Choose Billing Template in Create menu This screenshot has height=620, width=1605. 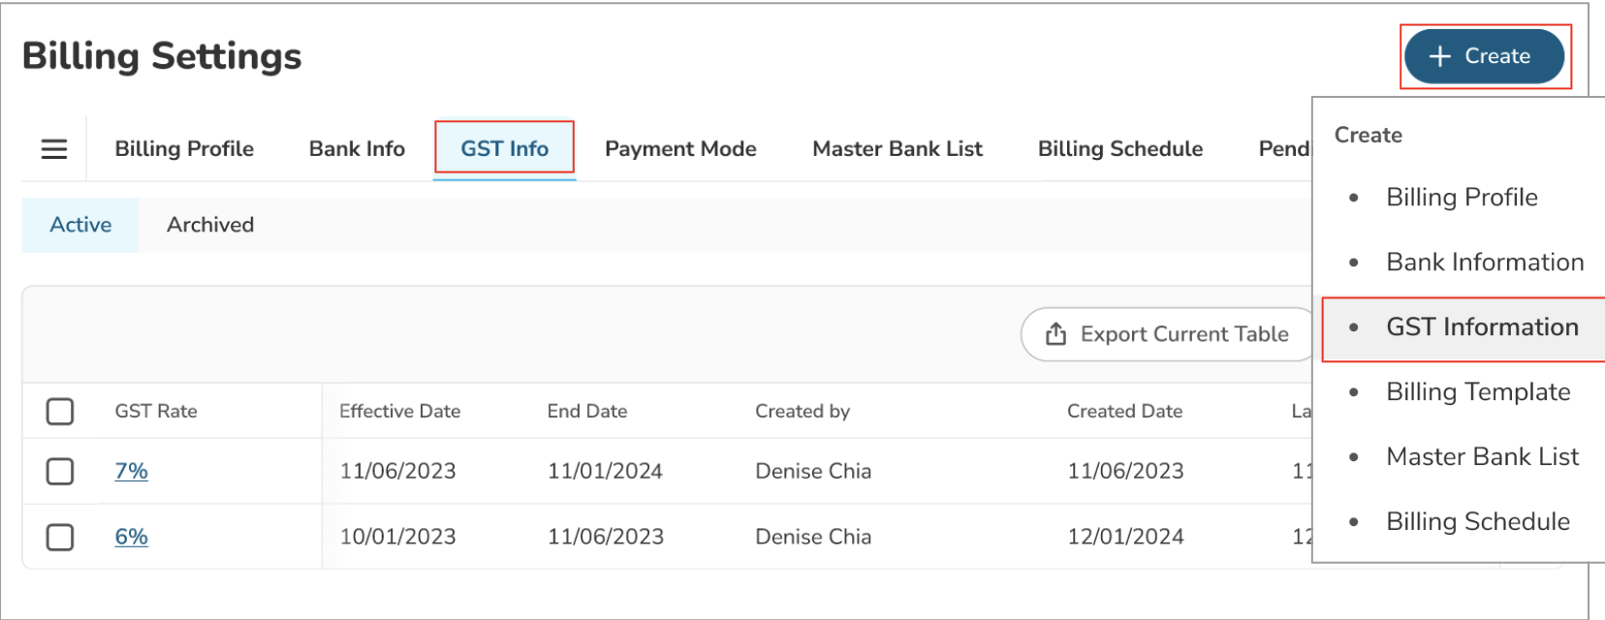tap(1478, 392)
